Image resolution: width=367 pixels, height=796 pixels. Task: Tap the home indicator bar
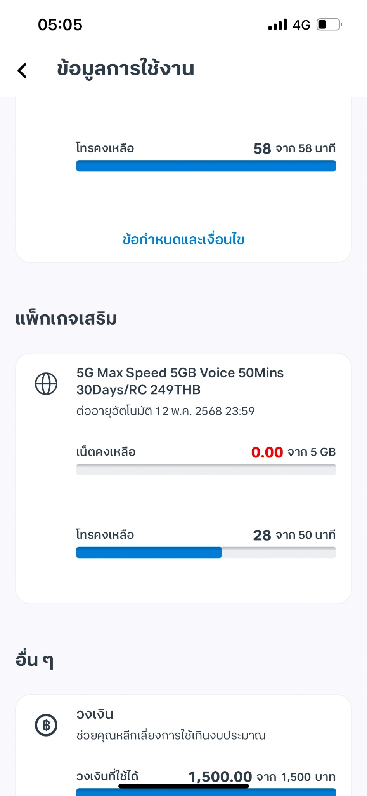click(x=183, y=786)
